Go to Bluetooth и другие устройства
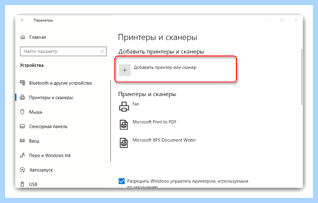The image size is (318, 203). point(60,83)
